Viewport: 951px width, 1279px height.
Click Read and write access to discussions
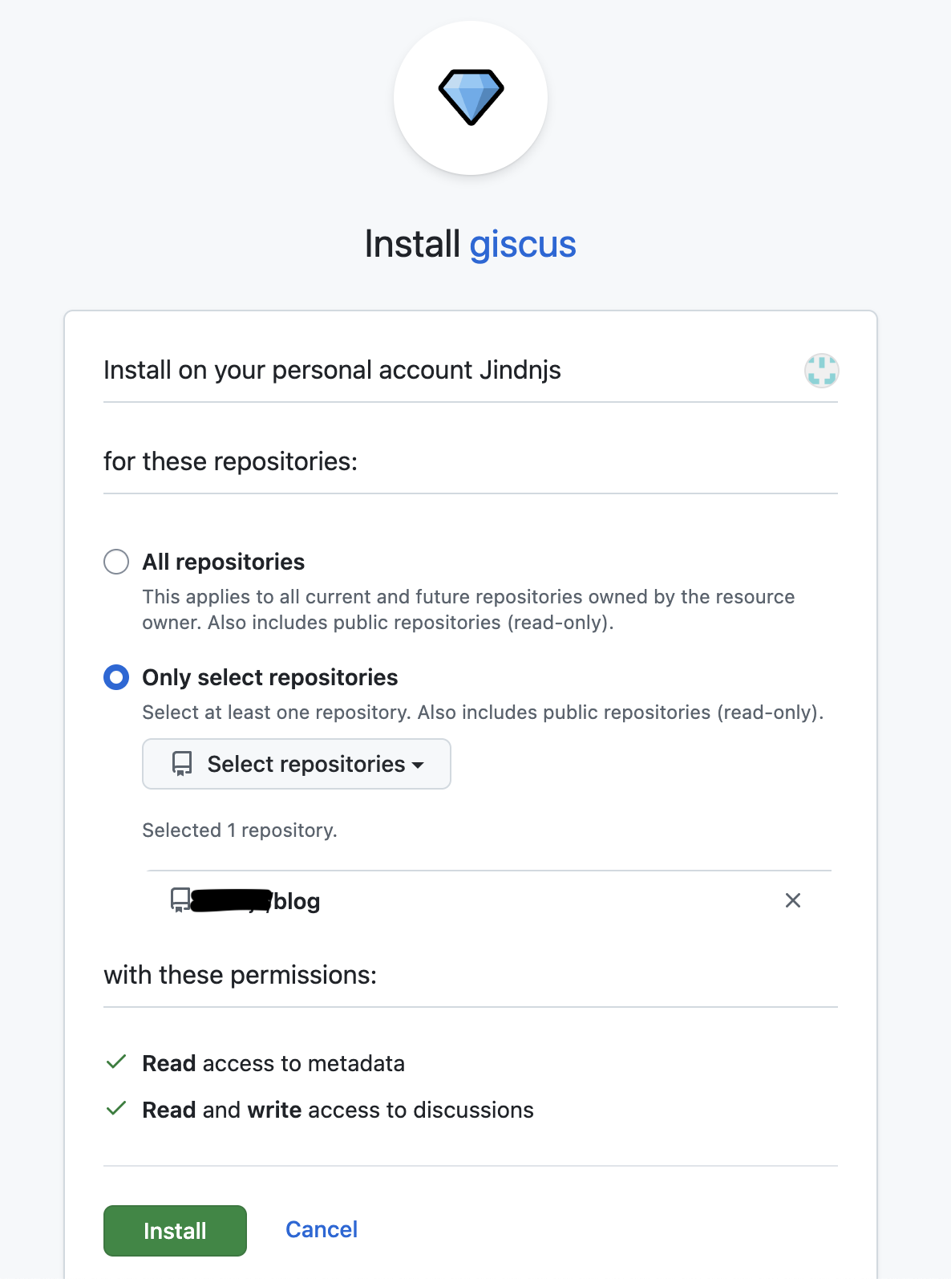click(x=338, y=1110)
